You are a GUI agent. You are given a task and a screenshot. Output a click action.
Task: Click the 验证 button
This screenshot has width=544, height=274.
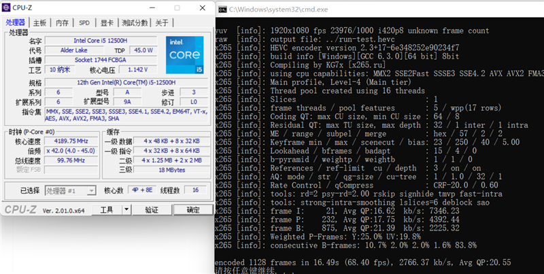coord(152,210)
